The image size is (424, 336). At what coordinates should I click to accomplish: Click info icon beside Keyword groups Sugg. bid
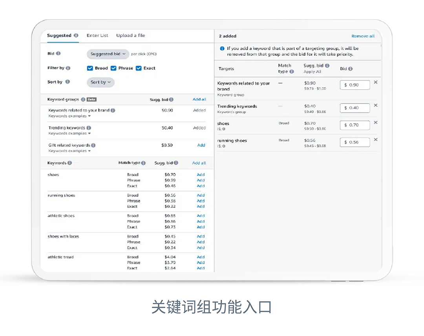(171, 100)
